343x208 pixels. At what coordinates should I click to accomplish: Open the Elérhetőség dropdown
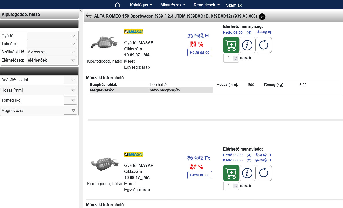[x=52, y=60]
